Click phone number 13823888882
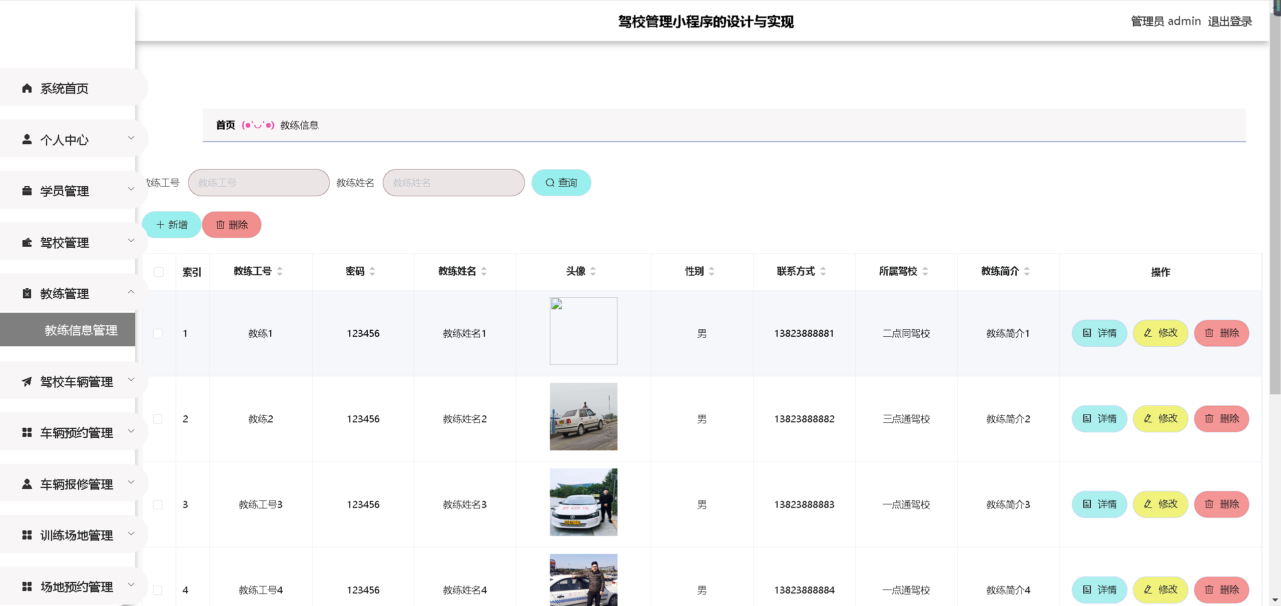This screenshot has width=1281, height=606. 804,419
